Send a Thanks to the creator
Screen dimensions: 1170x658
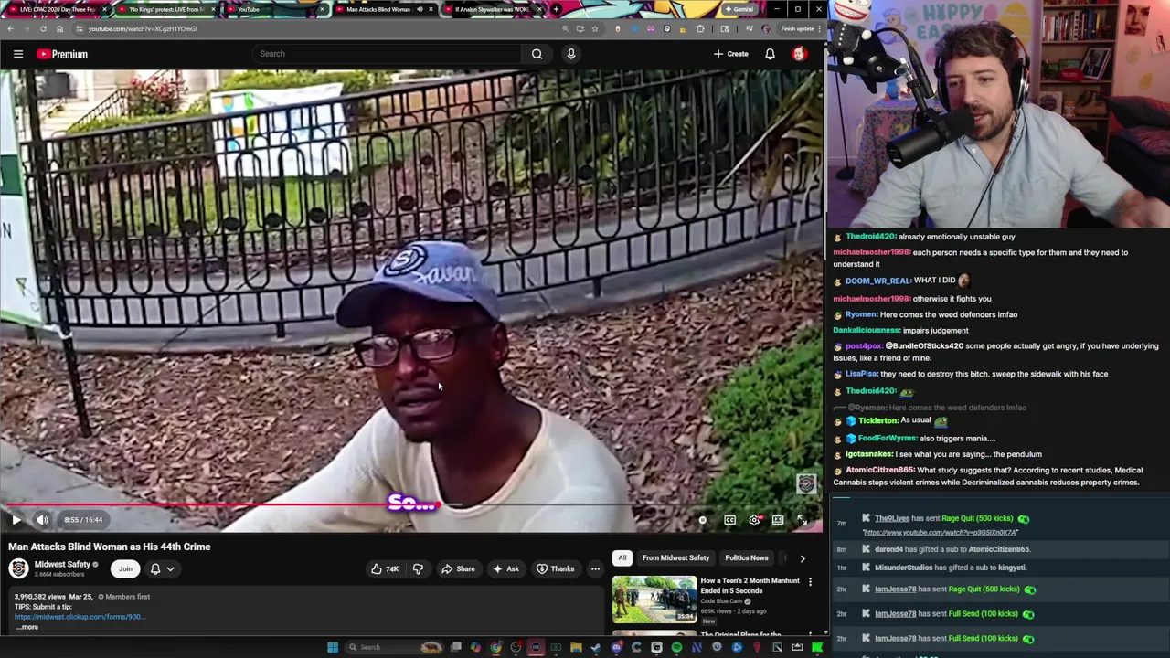tap(555, 568)
